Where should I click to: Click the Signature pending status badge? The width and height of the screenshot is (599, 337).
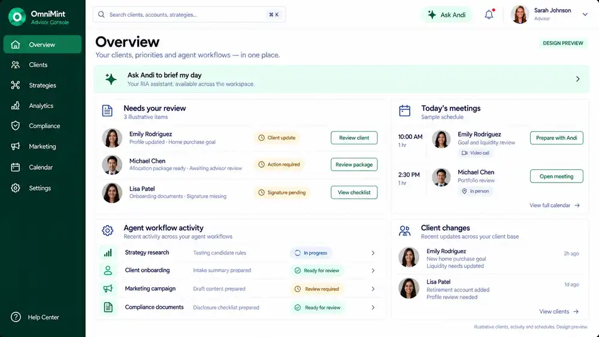282,193
